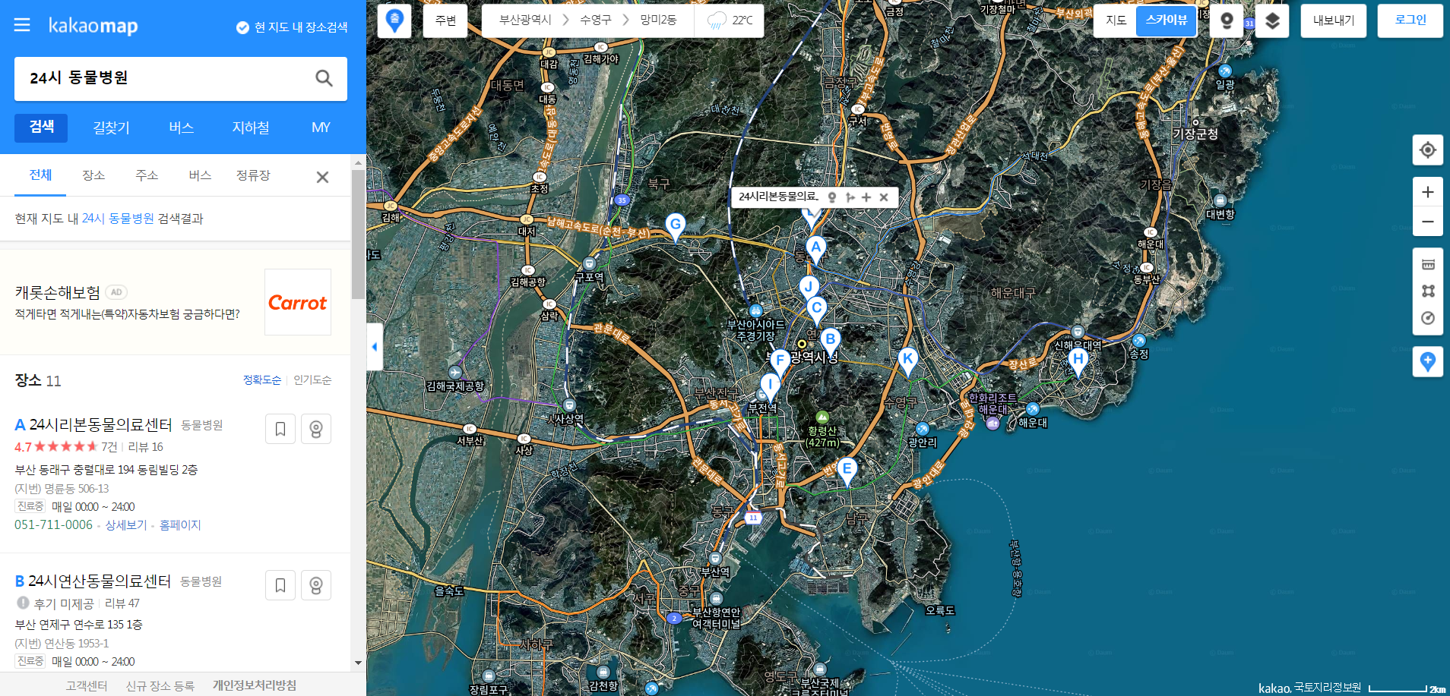Open the hamburger menu
The image size is (1450, 696).
point(22,25)
